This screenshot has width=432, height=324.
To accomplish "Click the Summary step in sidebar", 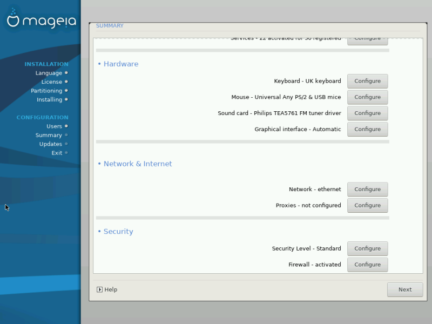I will click(x=49, y=135).
